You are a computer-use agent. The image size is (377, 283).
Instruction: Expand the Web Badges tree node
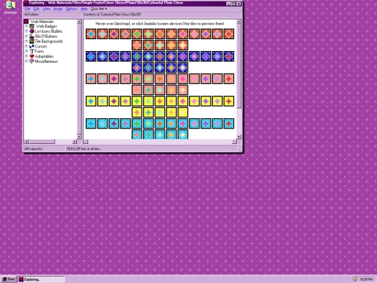(x=27, y=27)
